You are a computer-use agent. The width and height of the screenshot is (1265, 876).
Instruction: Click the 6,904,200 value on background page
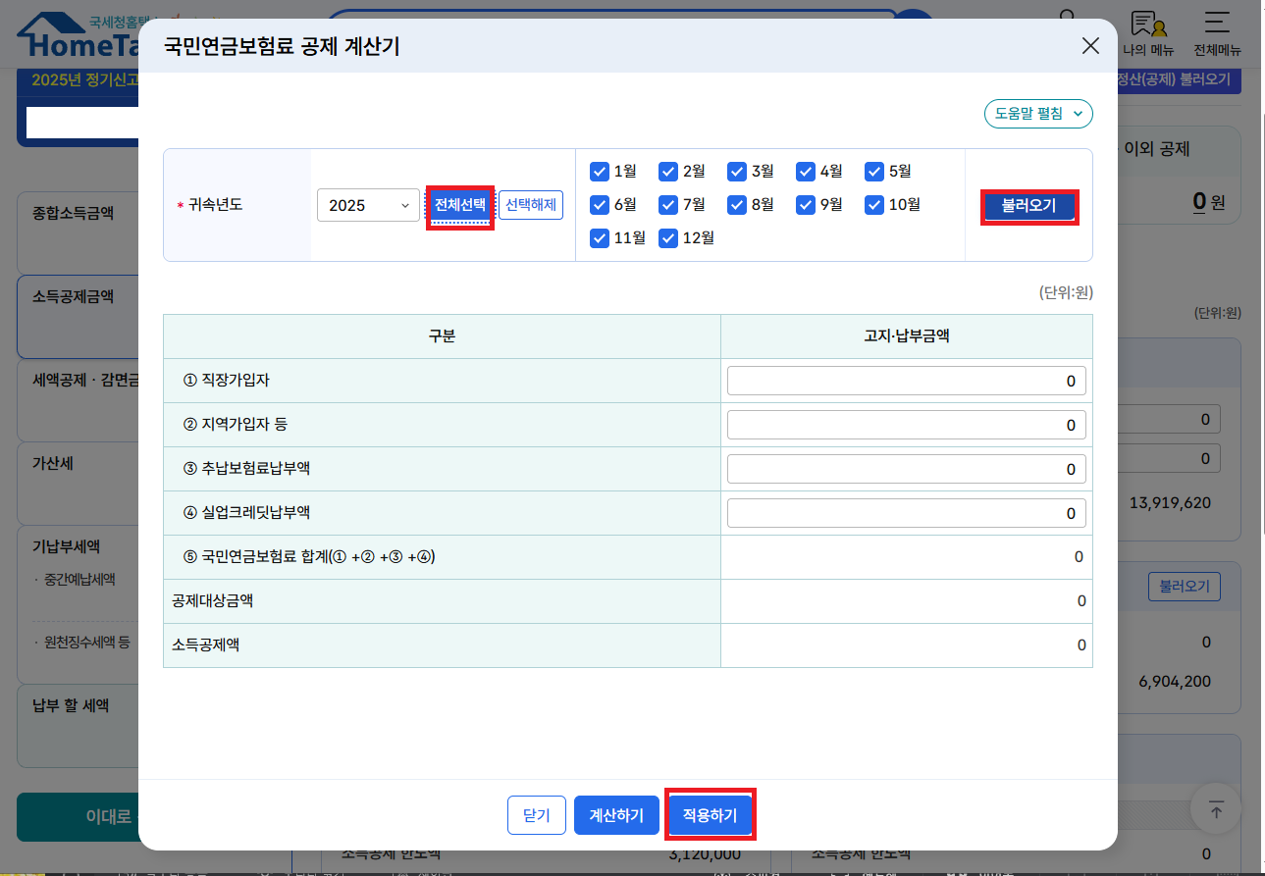[1175, 681]
